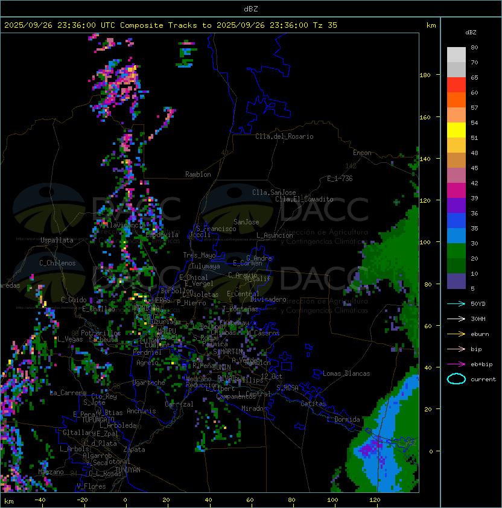
Task: Click the 'E_1-736' map label
Action: tap(340, 179)
